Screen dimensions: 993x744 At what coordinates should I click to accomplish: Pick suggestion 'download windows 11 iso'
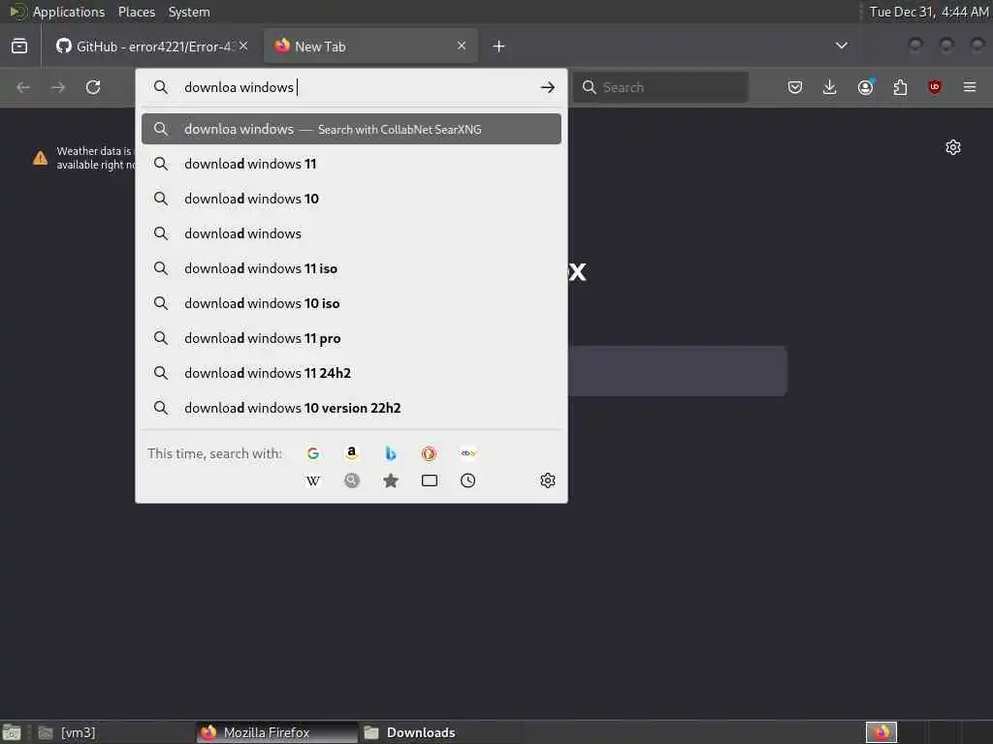click(351, 268)
